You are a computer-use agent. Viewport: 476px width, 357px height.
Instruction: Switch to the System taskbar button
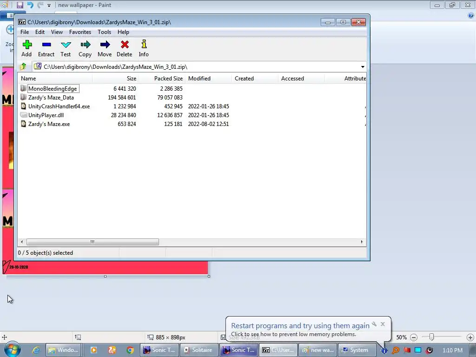tap(356, 350)
